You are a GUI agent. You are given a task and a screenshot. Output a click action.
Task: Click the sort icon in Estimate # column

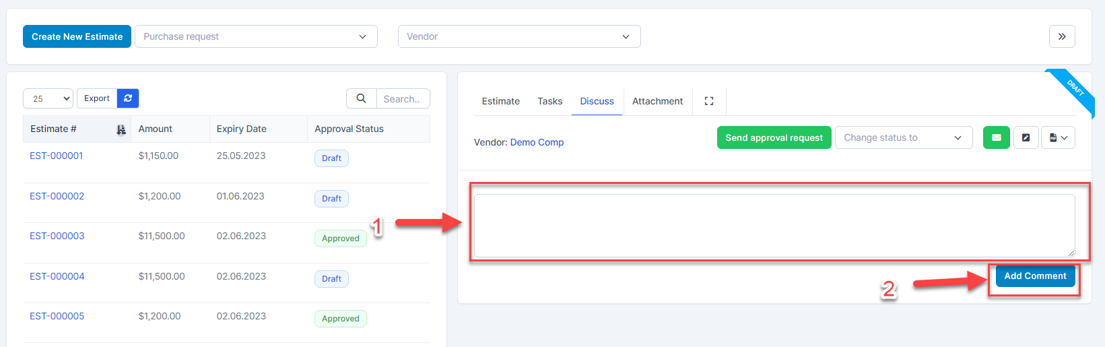tap(121, 129)
